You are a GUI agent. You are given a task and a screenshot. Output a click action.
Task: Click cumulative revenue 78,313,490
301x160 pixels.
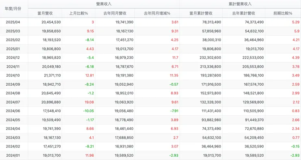212,22
